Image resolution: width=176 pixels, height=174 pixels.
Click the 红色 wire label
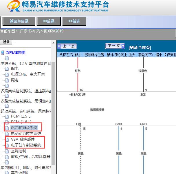78,71
